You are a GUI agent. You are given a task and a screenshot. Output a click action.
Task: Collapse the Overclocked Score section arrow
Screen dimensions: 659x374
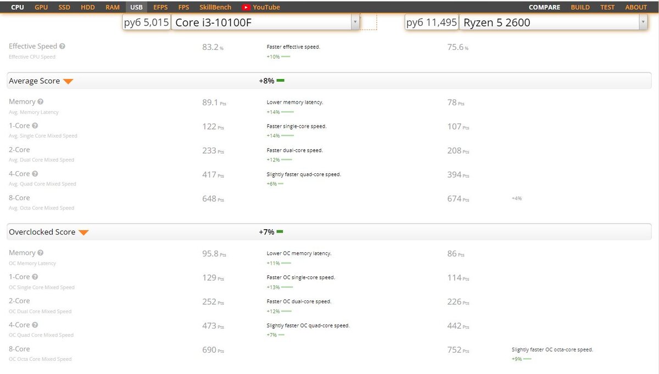point(83,233)
